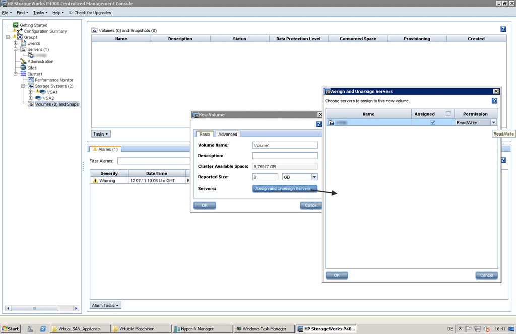
Task: Select the Volumes and Snapshots tree icon
Action: point(31,104)
